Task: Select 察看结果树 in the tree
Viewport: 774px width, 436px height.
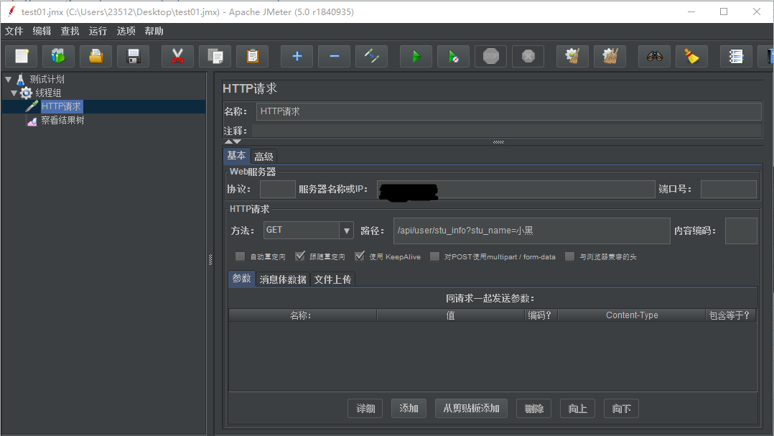Action: tap(62, 121)
